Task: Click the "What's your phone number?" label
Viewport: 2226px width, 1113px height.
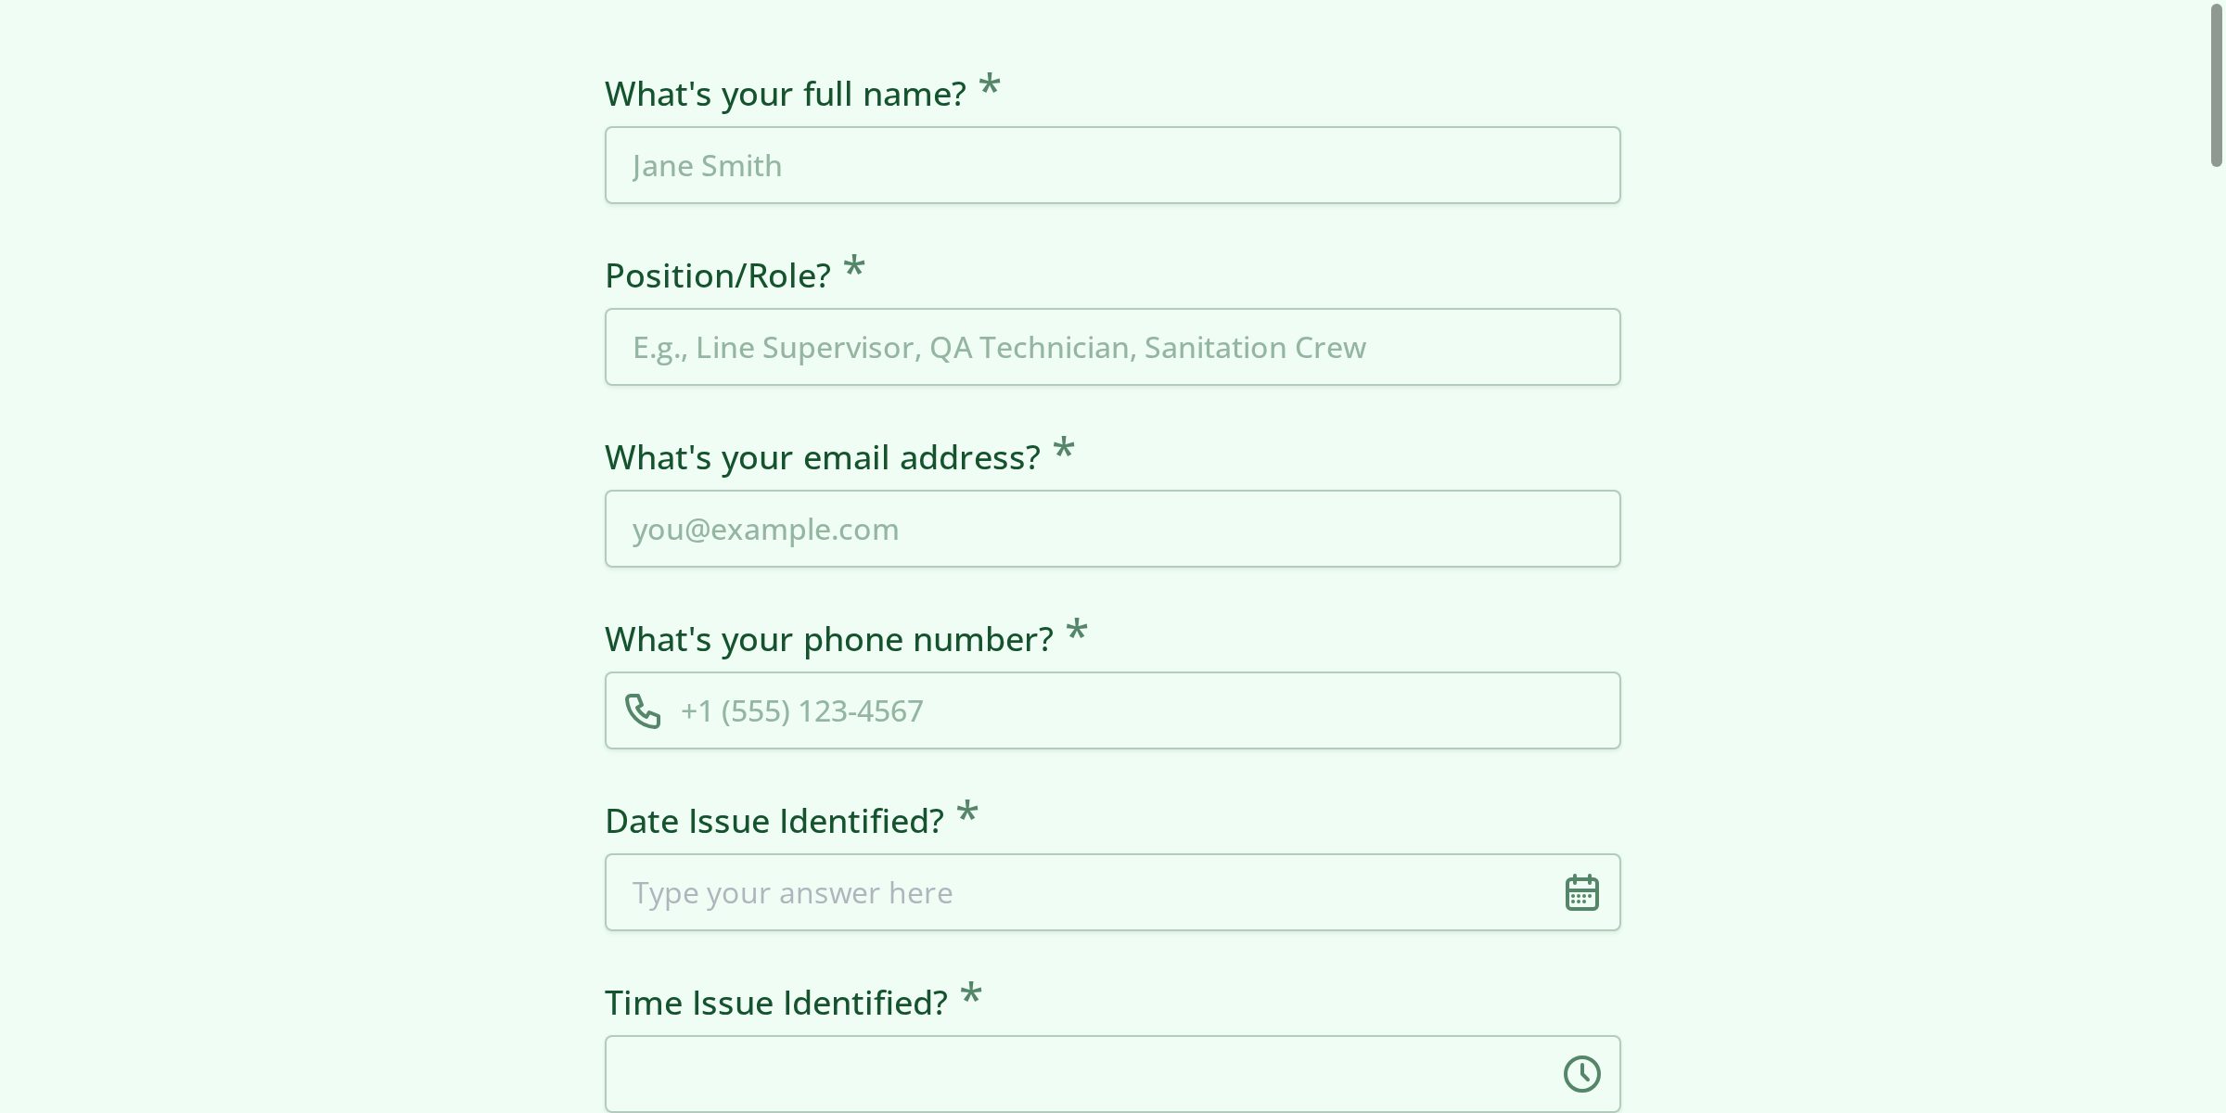Action: pyautogui.click(x=828, y=640)
